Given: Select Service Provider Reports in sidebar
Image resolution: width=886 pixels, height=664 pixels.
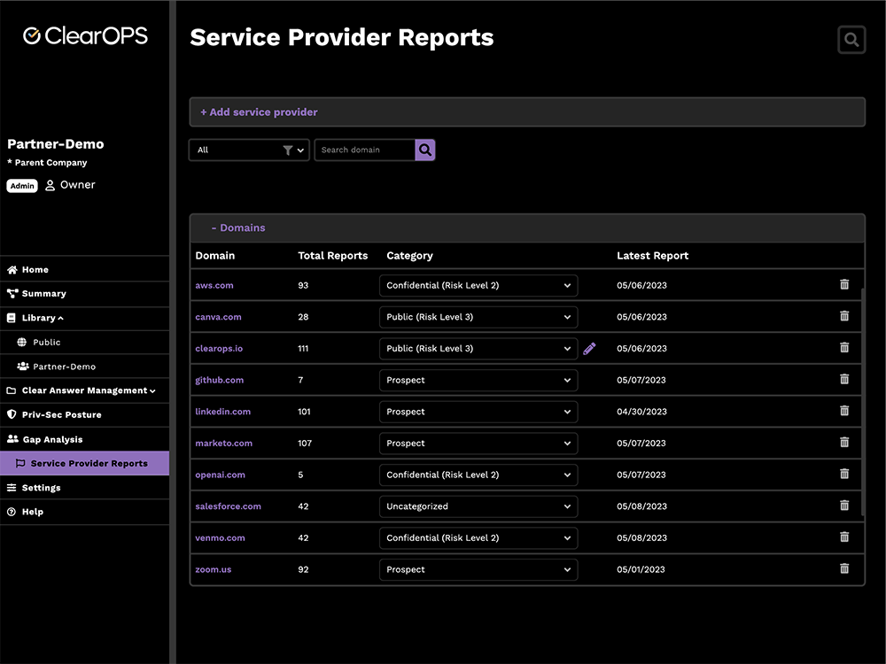Looking at the screenshot, I should tap(85, 464).
